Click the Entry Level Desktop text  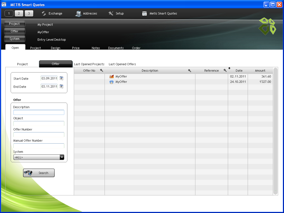52,40
